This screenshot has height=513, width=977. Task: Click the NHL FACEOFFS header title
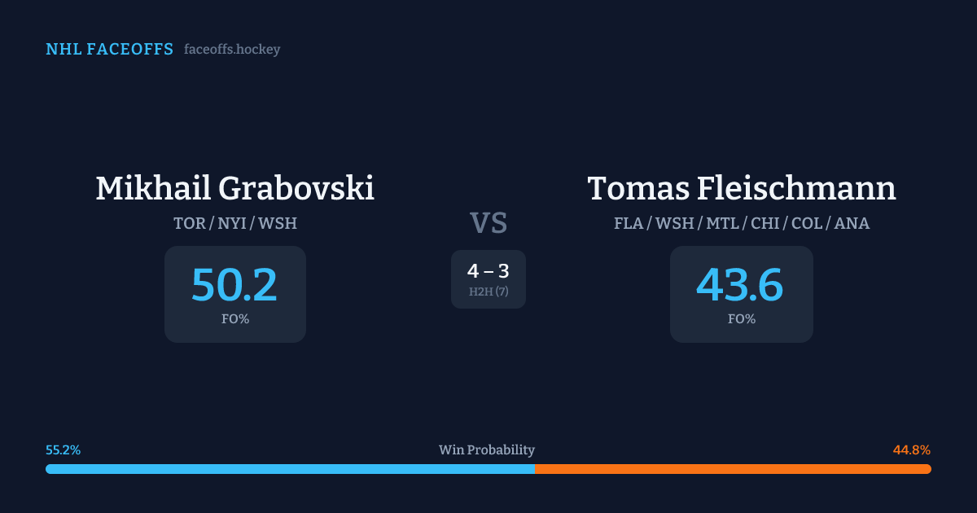[109, 50]
